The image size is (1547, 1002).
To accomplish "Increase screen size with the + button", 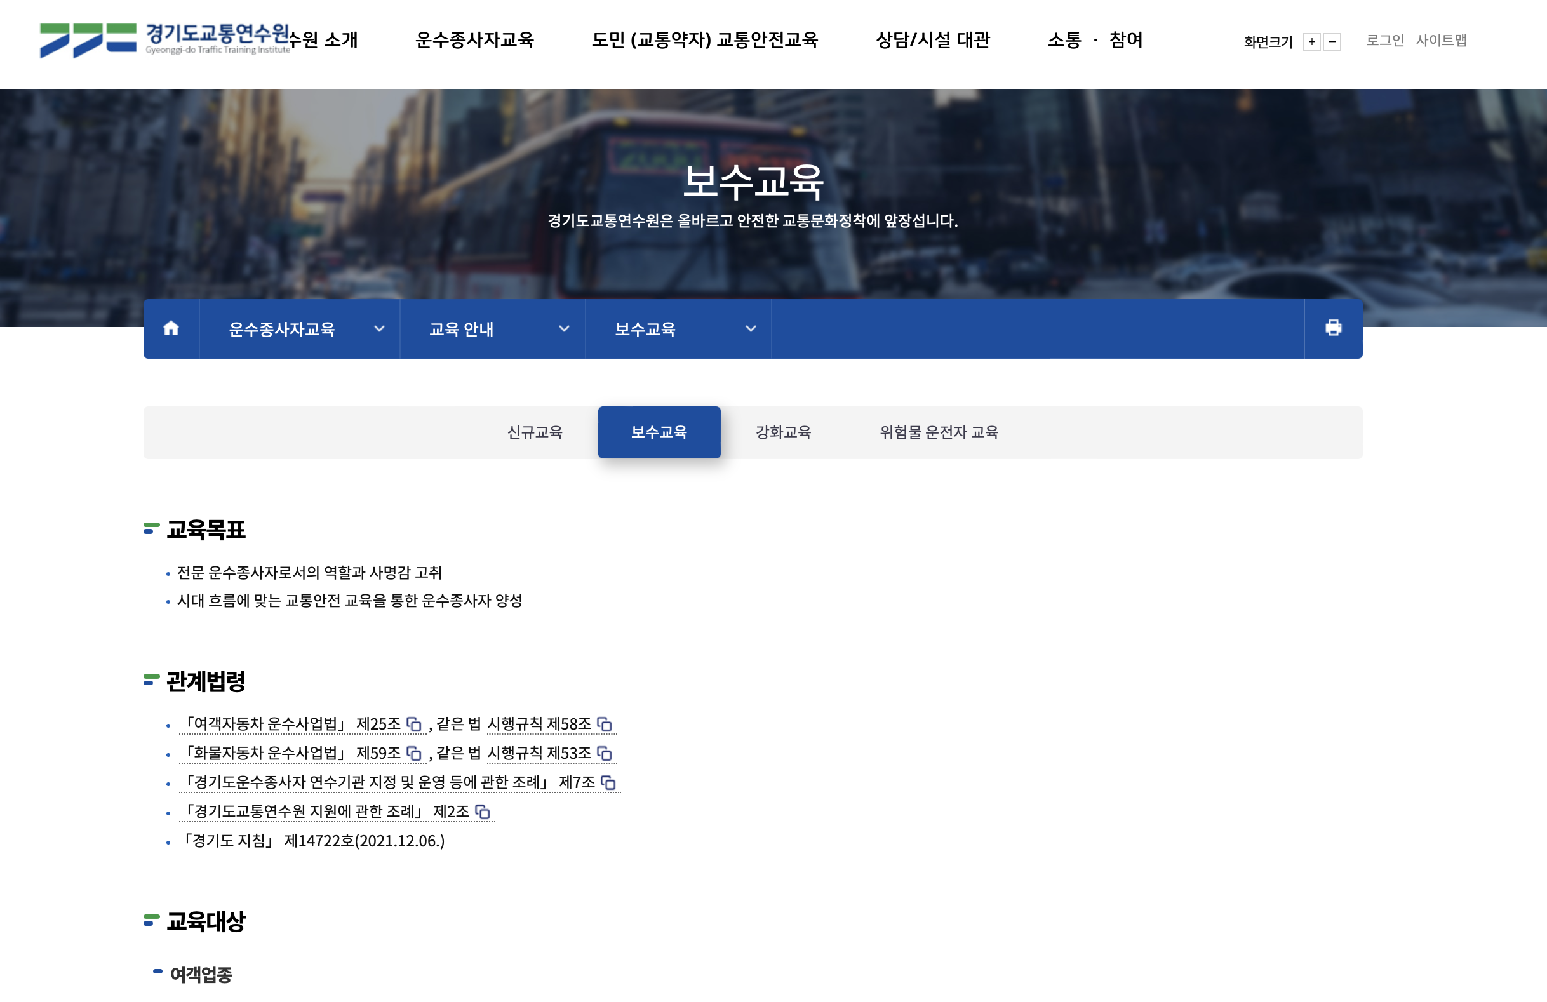I will [x=1311, y=41].
